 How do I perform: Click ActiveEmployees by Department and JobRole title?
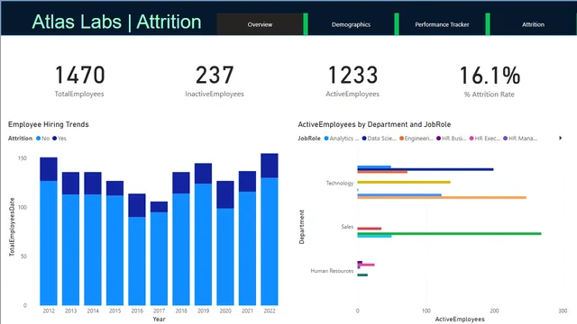click(374, 124)
